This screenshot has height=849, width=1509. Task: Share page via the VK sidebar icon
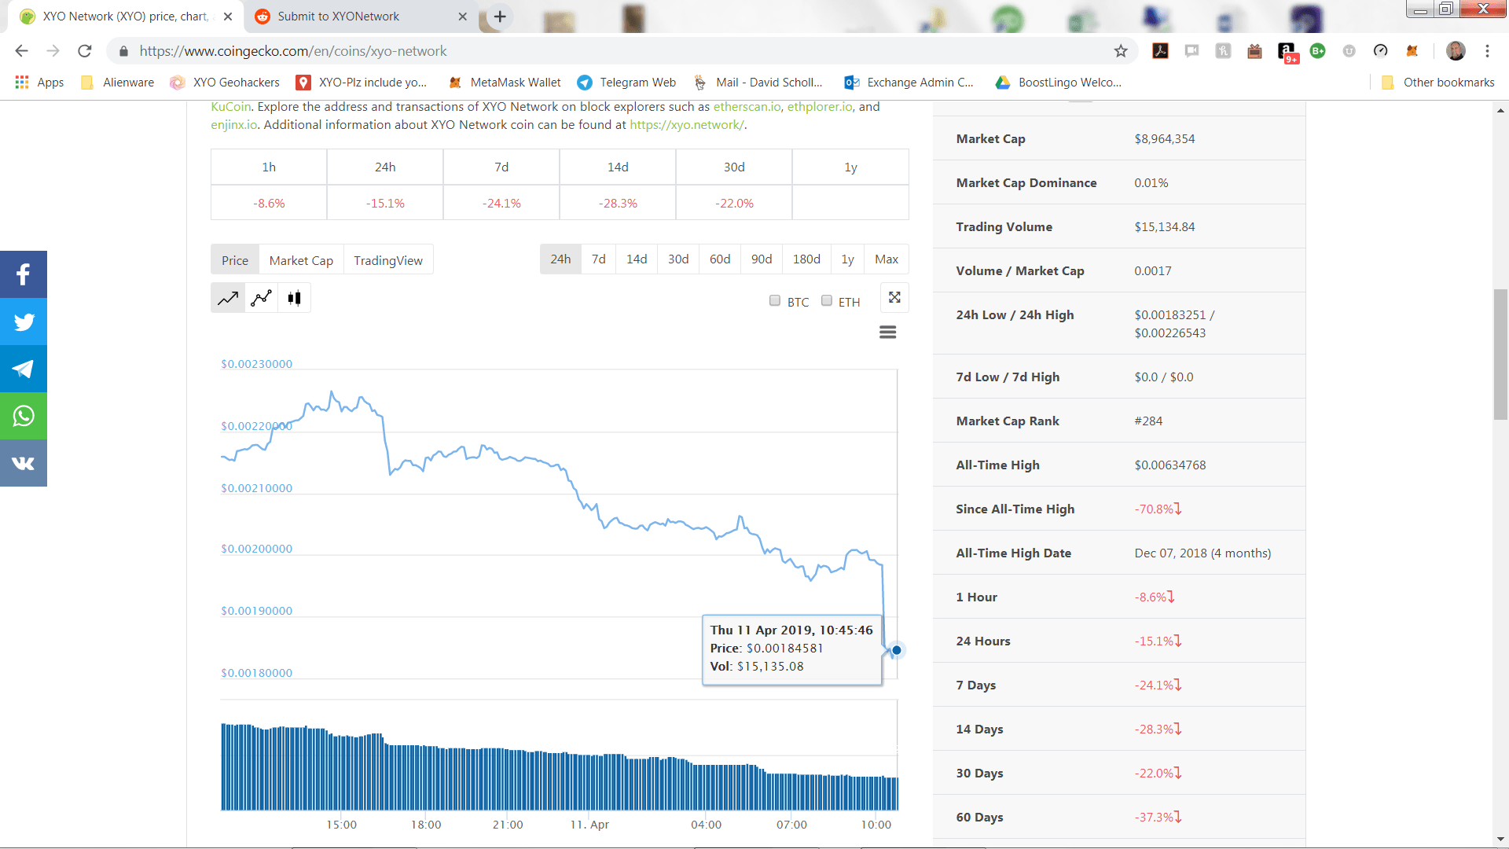click(23, 463)
